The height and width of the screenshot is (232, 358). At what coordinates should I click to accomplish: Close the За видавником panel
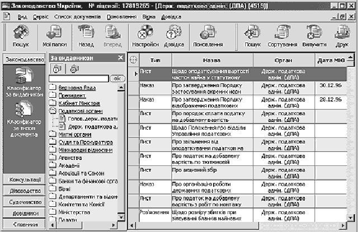click(120, 58)
